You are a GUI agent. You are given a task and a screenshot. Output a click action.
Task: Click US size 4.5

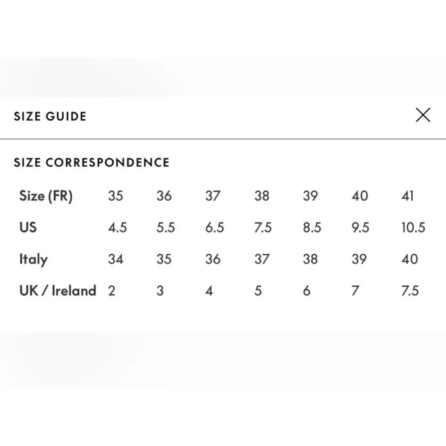(x=117, y=227)
